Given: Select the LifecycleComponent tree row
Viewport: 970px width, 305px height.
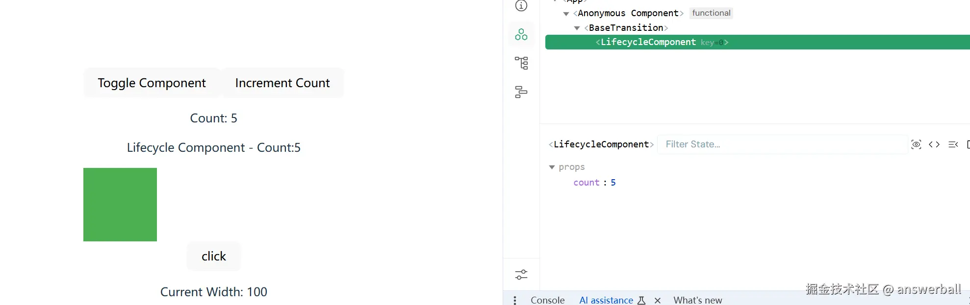Looking at the screenshot, I should [758, 42].
